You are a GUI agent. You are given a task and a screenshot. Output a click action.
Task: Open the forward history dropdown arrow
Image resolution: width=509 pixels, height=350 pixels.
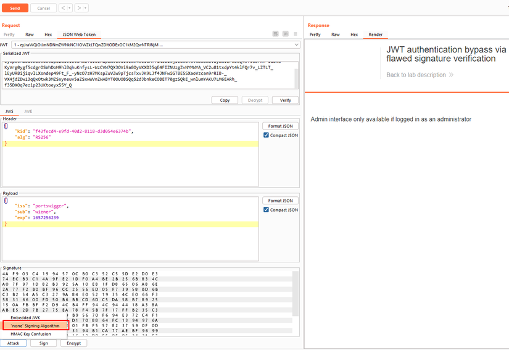pyautogui.click(x=86, y=8)
